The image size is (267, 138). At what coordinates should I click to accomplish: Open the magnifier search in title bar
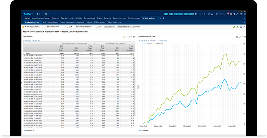[46, 14]
